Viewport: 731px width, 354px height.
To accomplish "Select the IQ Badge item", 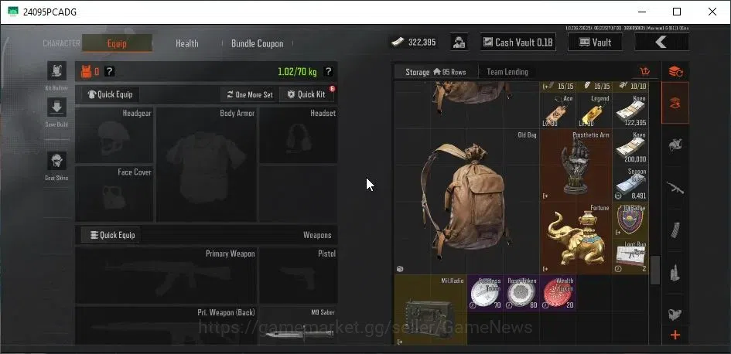I will pos(630,220).
